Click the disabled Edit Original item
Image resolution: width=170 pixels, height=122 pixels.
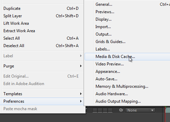(42, 76)
